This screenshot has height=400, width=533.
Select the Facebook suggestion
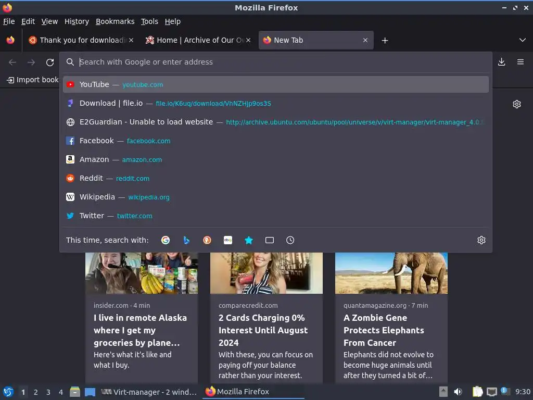coord(276,141)
